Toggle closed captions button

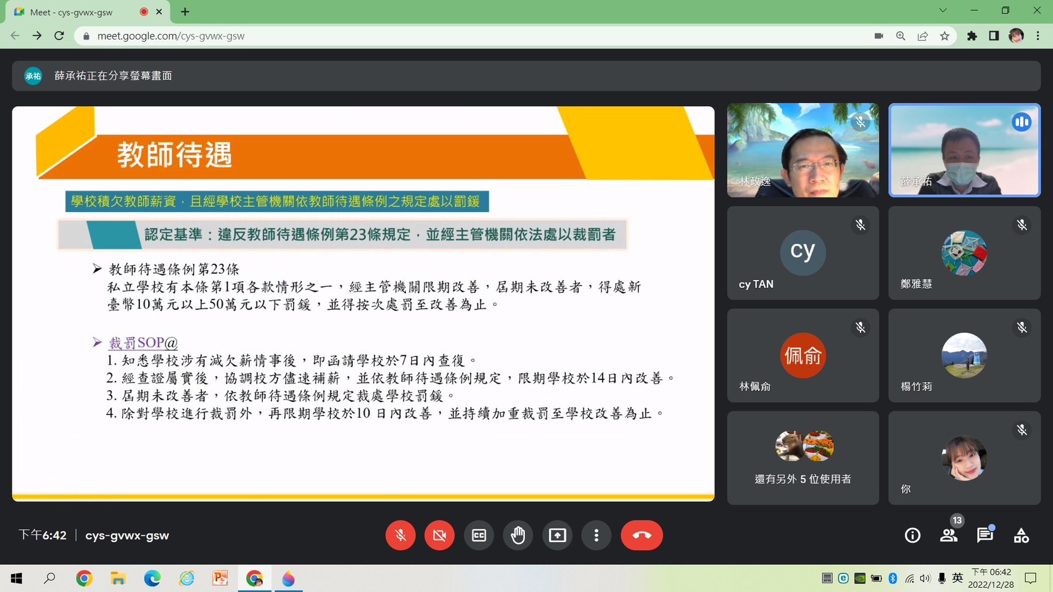[479, 535]
